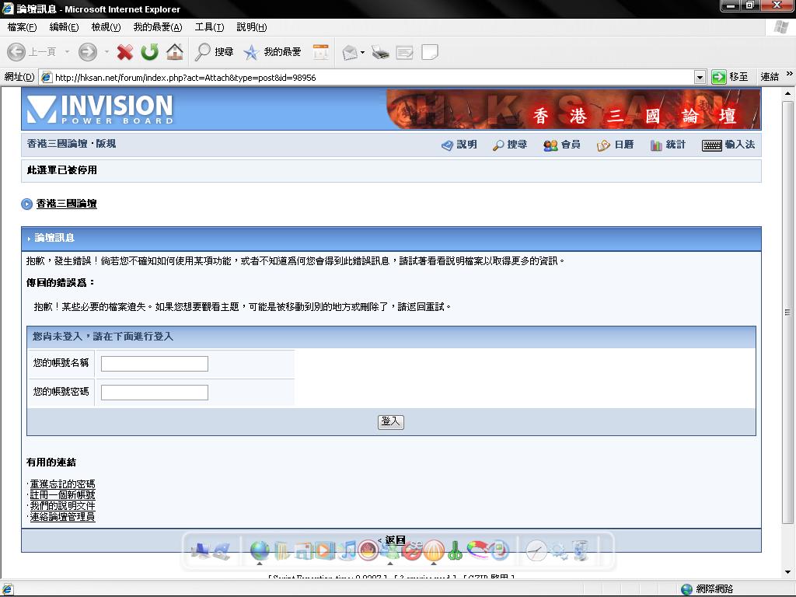Click the blue arrow icon beside the breadcrumb
The height and width of the screenshot is (597, 796).
click(x=27, y=204)
